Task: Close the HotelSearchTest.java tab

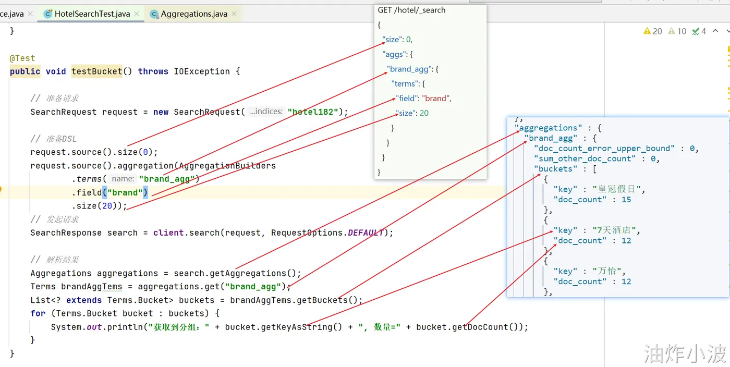Action: [138, 14]
